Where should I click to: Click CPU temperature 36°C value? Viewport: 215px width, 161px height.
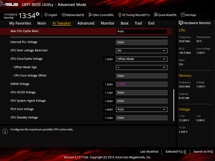tap(199, 41)
